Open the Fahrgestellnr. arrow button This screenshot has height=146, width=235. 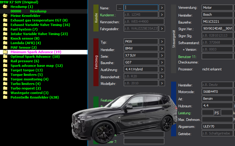[162, 28]
